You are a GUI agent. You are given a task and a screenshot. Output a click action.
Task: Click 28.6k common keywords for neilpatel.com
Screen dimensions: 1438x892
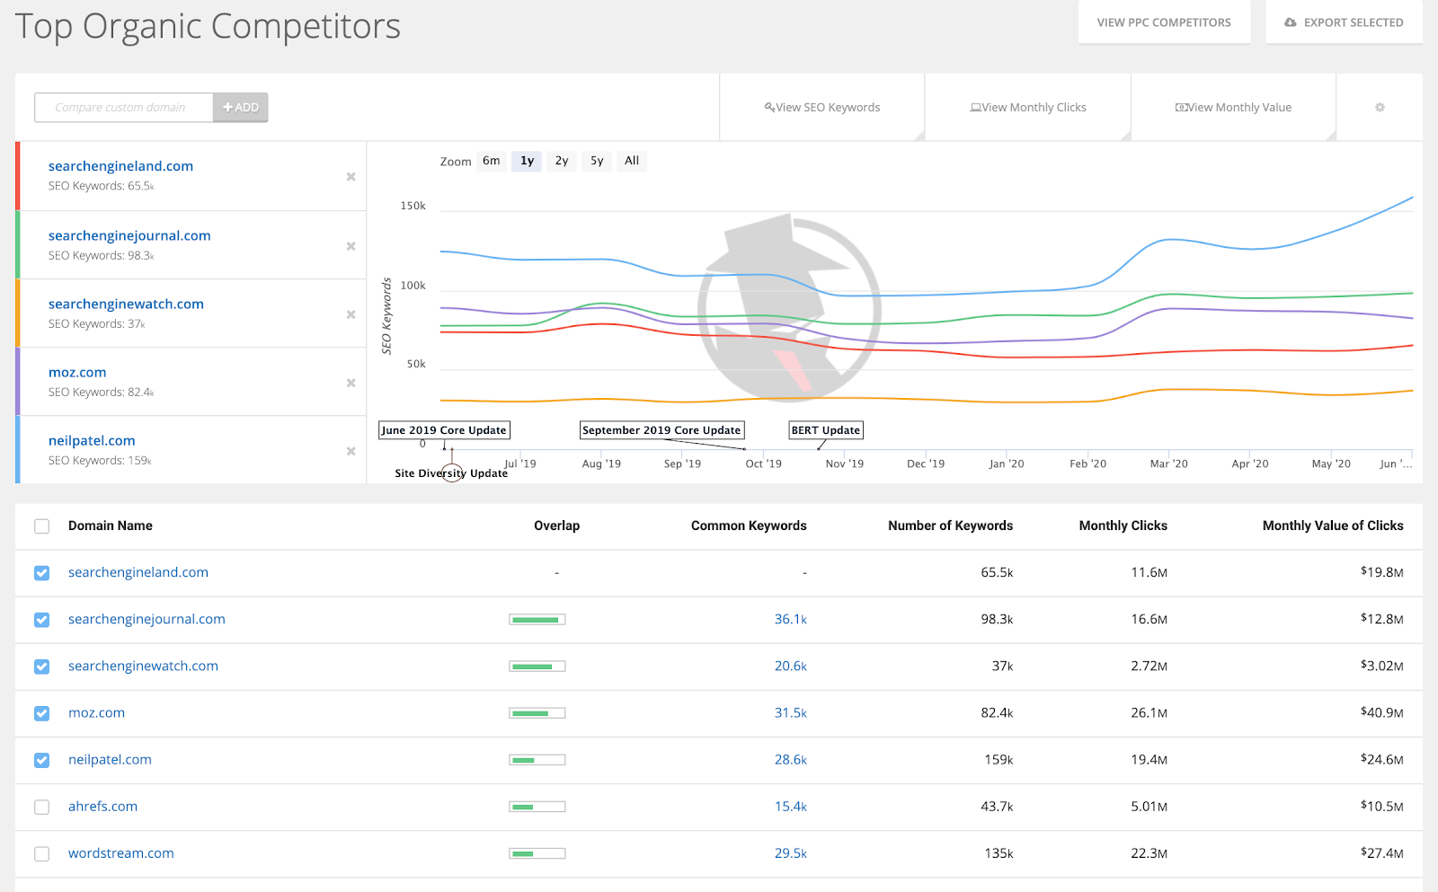pyautogui.click(x=791, y=760)
